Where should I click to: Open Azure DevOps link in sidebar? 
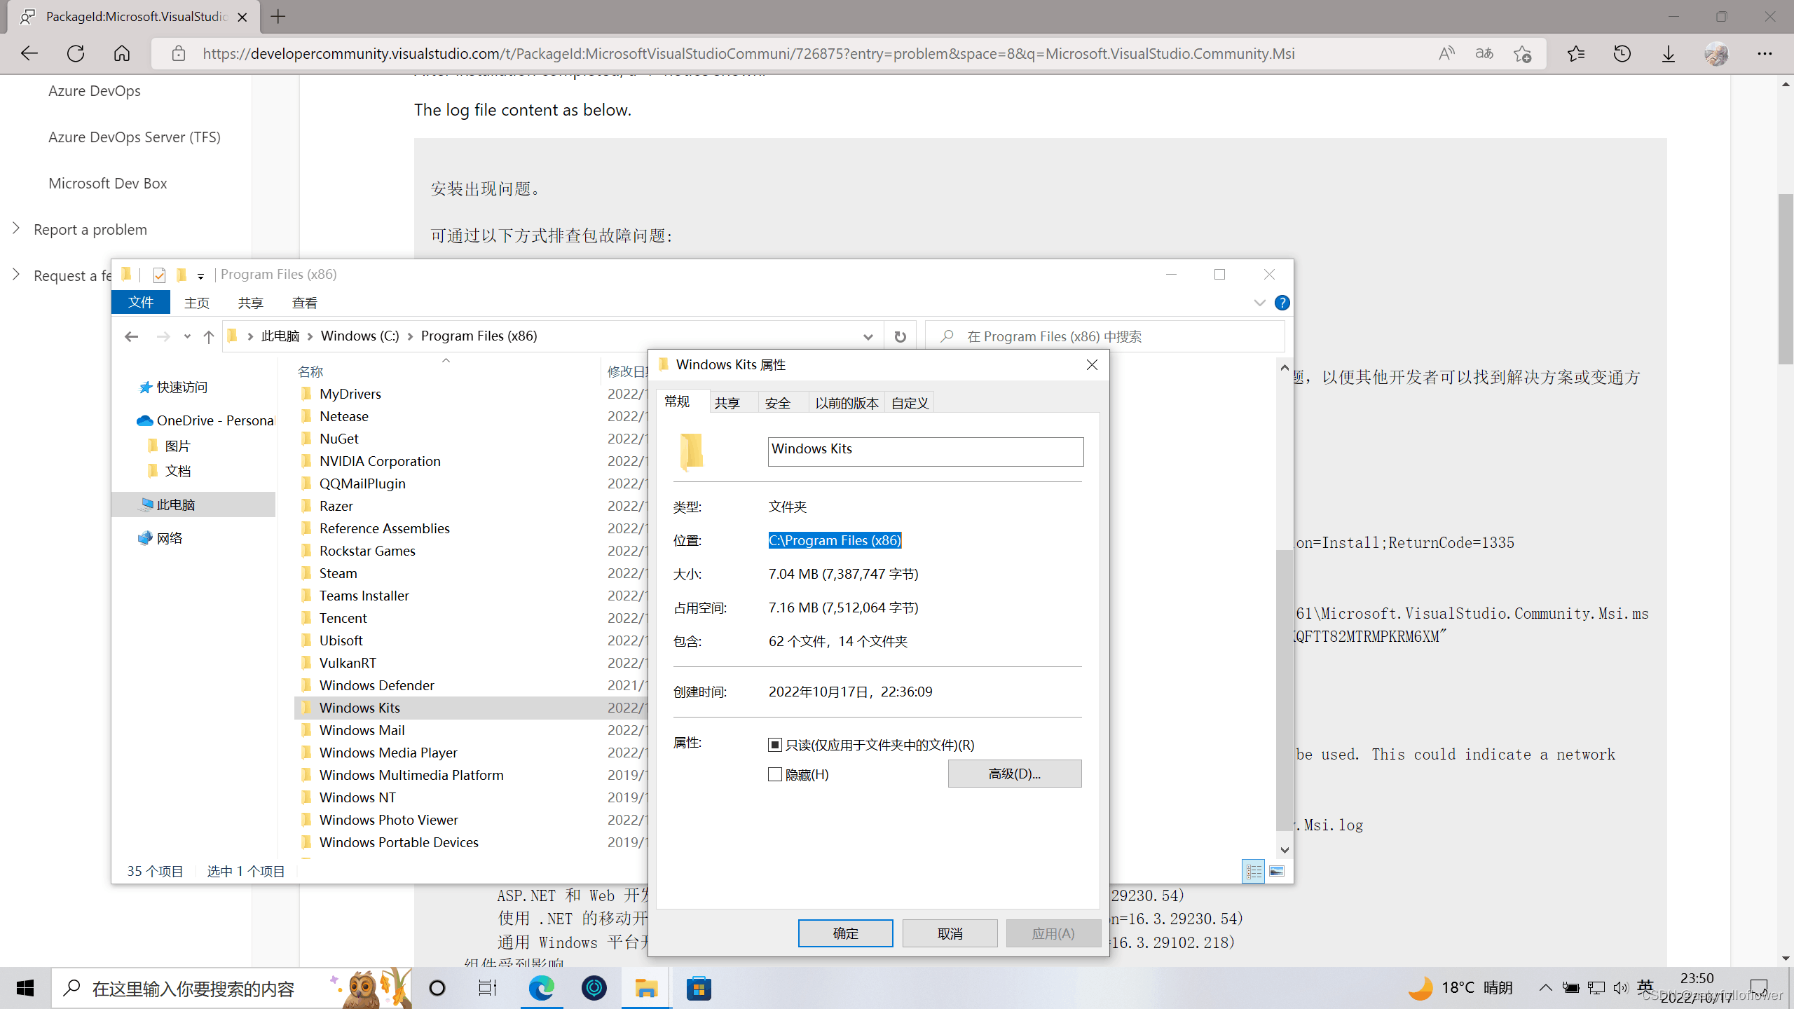(95, 91)
